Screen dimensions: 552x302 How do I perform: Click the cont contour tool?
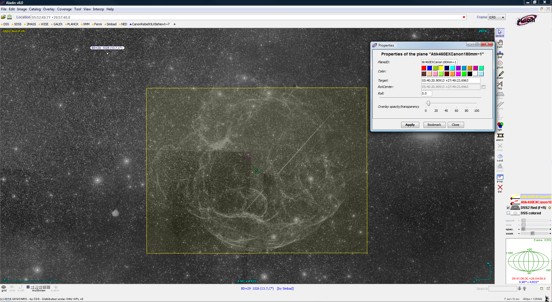(x=500, y=157)
